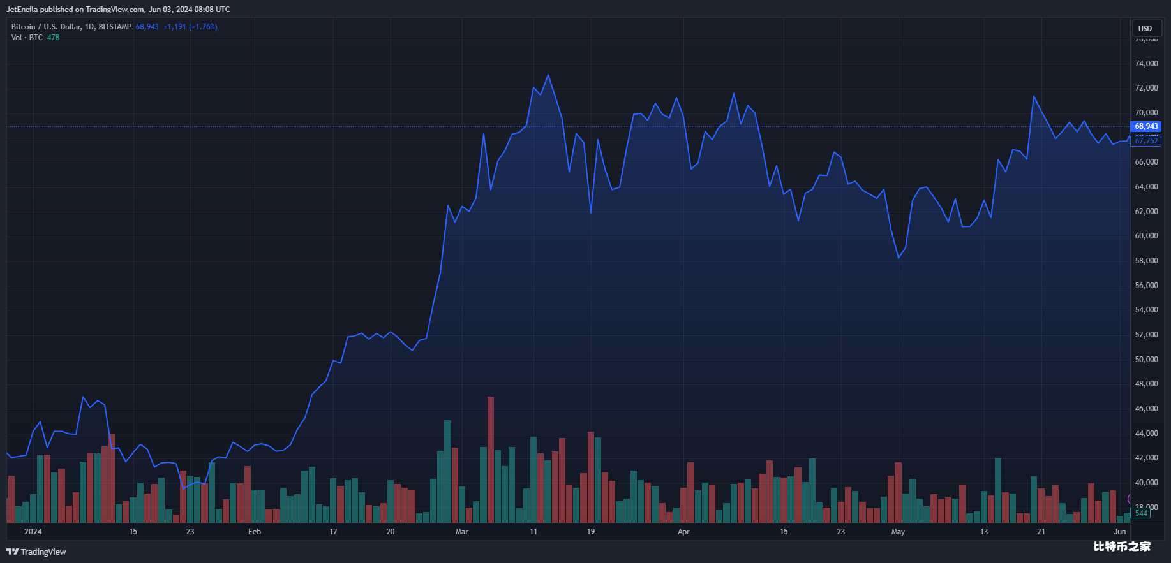1171x563 pixels.
Task: Select the Feb label on time axis
Action: [255, 532]
